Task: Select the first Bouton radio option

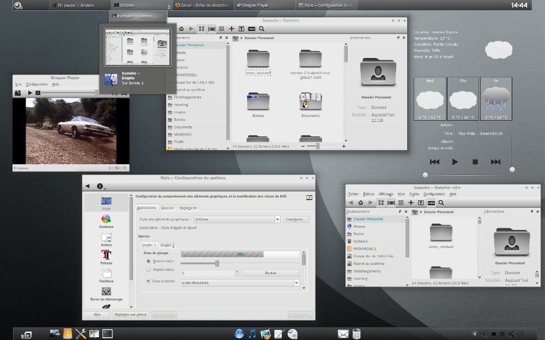Action: (148, 261)
